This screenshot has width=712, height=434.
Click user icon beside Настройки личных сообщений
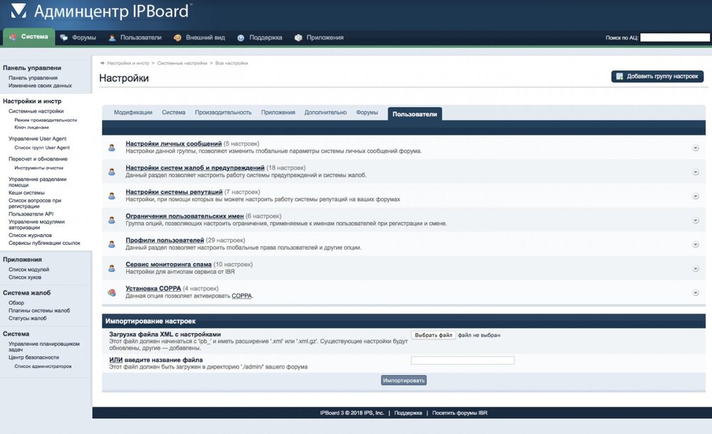[x=112, y=148]
